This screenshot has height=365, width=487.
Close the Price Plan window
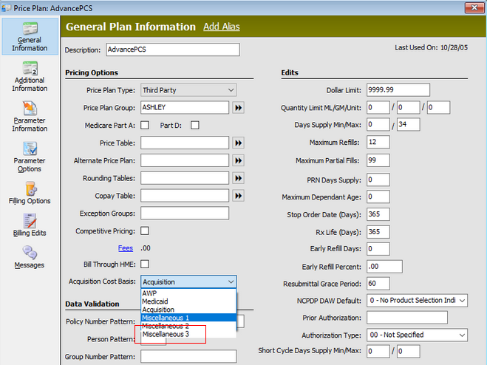[474, 7]
